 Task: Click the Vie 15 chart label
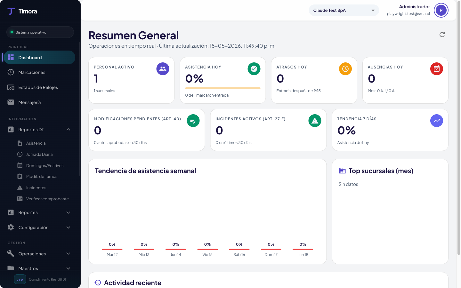point(207,255)
